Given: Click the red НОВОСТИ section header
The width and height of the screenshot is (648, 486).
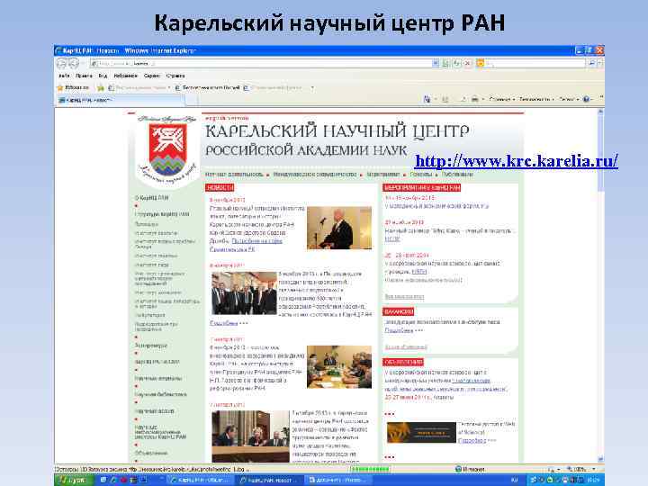Looking at the screenshot, I should point(220,187).
